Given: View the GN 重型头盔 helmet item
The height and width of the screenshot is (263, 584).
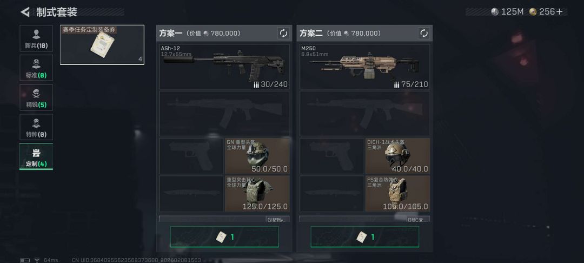Looking at the screenshot, I should (x=257, y=156).
